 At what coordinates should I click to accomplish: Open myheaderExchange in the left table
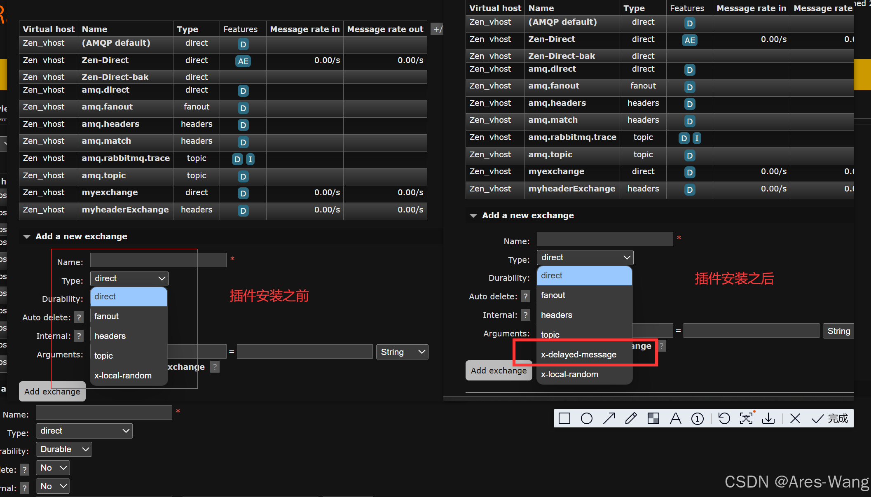(125, 210)
